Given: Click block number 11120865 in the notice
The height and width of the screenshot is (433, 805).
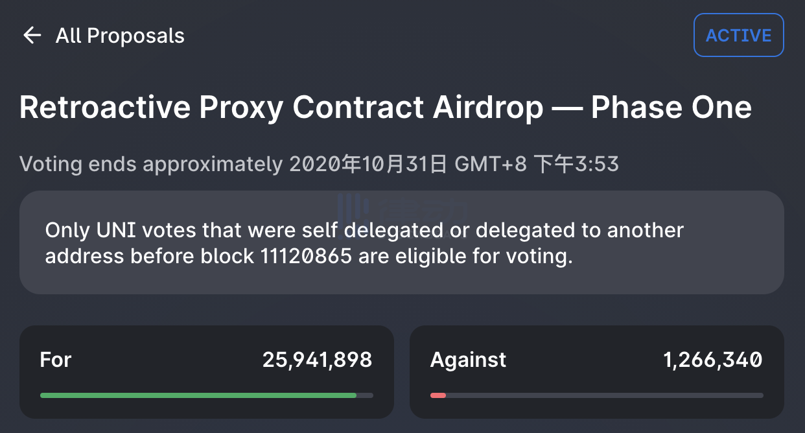Looking at the screenshot, I should 306,256.
